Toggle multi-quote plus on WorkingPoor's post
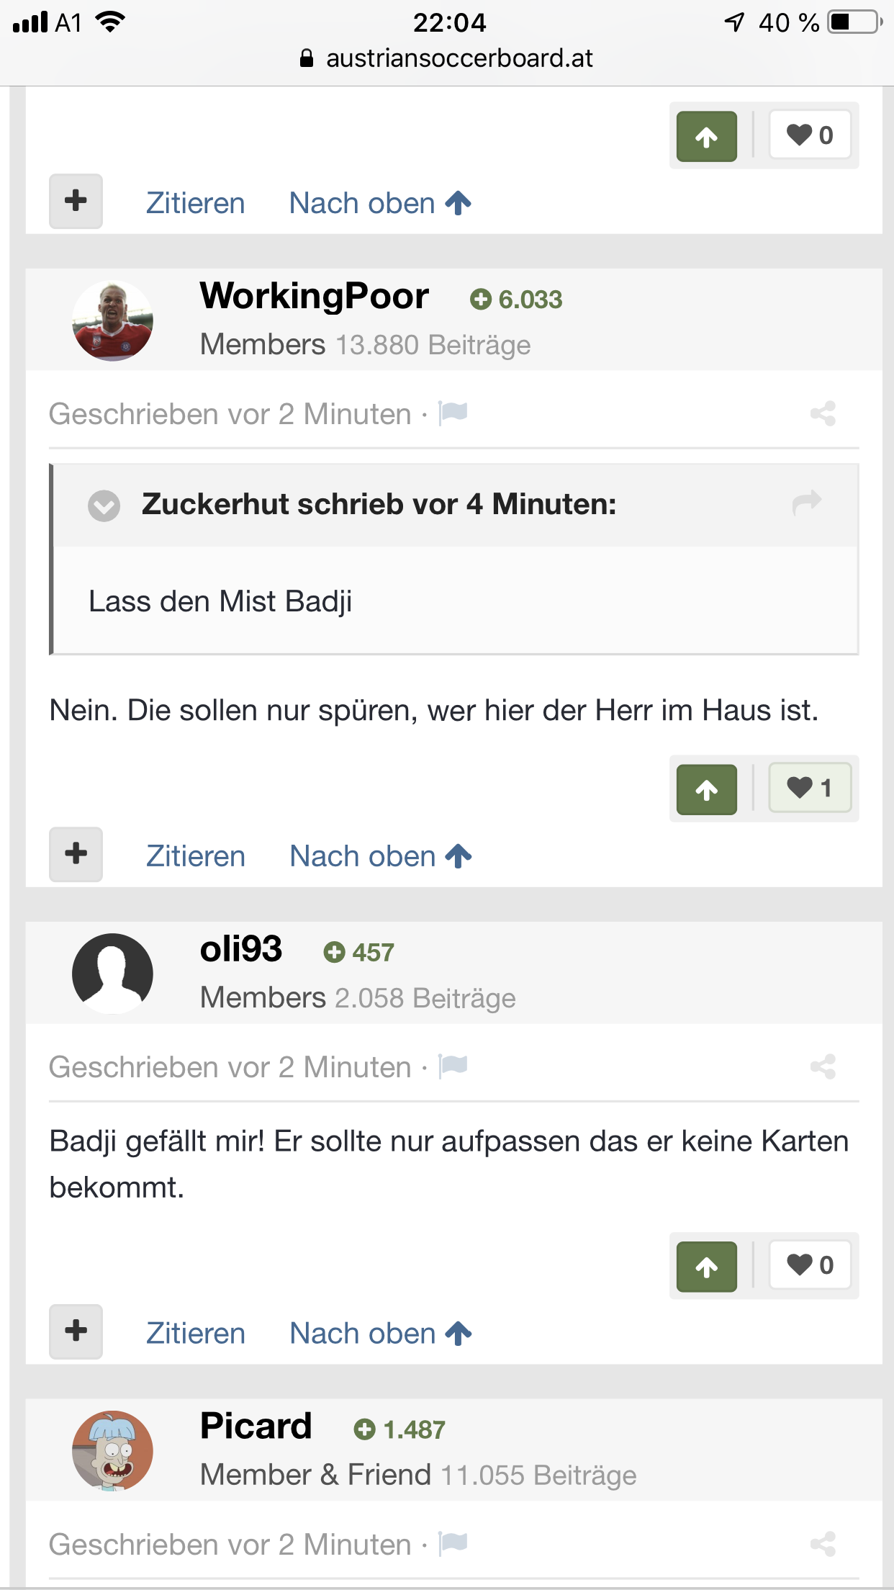This screenshot has height=1590, width=894. (76, 854)
